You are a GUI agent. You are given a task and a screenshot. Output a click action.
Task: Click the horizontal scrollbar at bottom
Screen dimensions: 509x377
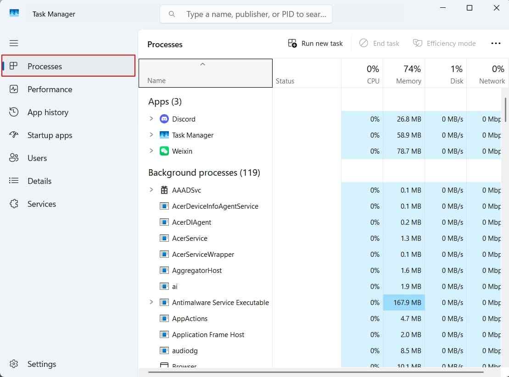click(x=316, y=372)
